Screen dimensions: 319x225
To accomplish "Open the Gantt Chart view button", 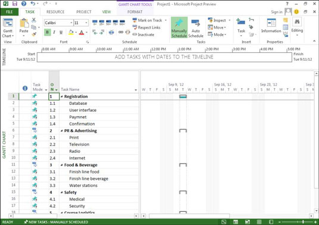I will 8,28.
